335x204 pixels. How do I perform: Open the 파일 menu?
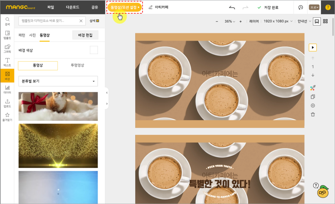coord(51,7)
